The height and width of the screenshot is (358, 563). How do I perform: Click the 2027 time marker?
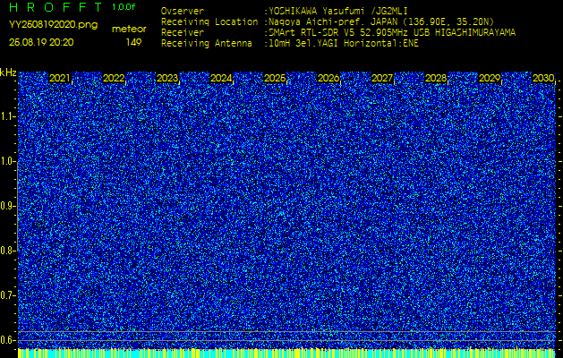(382, 78)
